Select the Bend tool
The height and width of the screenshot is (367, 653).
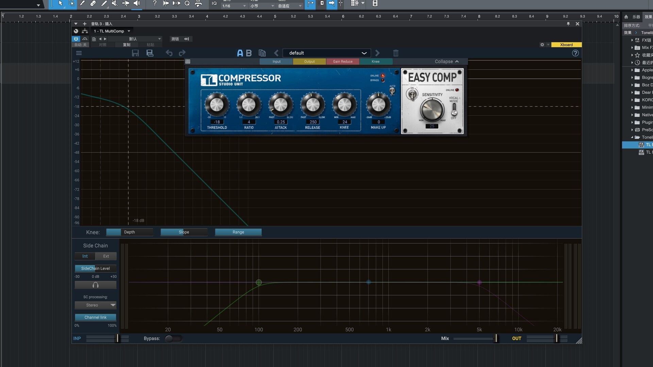[x=125, y=3]
